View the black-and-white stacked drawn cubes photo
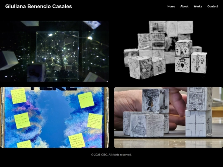Screen dimensions: 223x167 tap(168, 51)
